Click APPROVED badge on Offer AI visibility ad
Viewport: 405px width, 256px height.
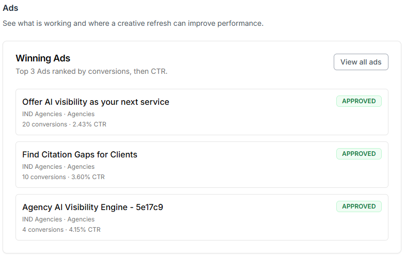coord(359,101)
